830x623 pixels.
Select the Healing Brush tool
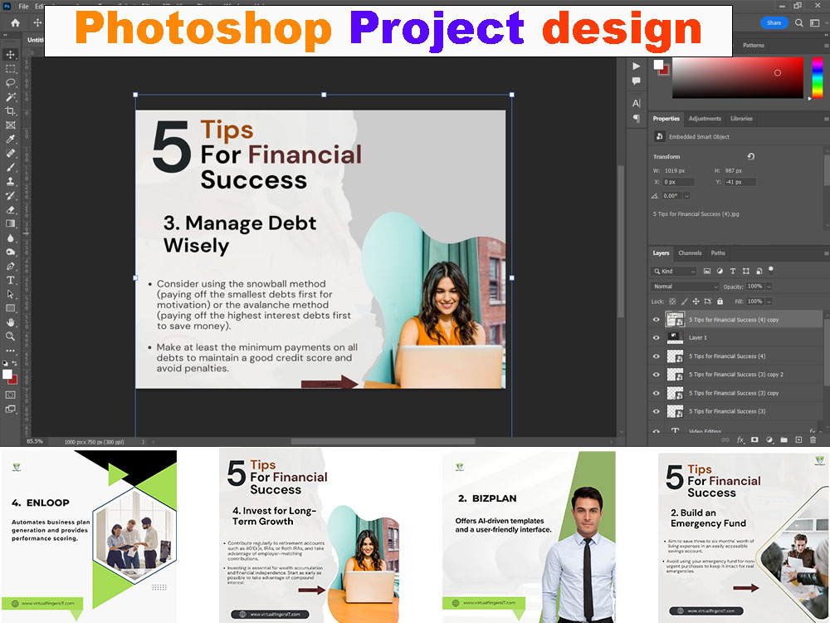point(10,153)
